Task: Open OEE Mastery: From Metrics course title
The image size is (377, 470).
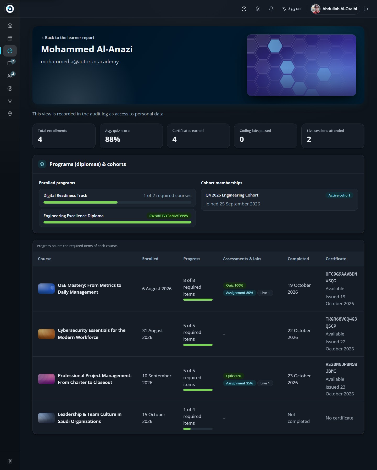Action: [x=90, y=289]
